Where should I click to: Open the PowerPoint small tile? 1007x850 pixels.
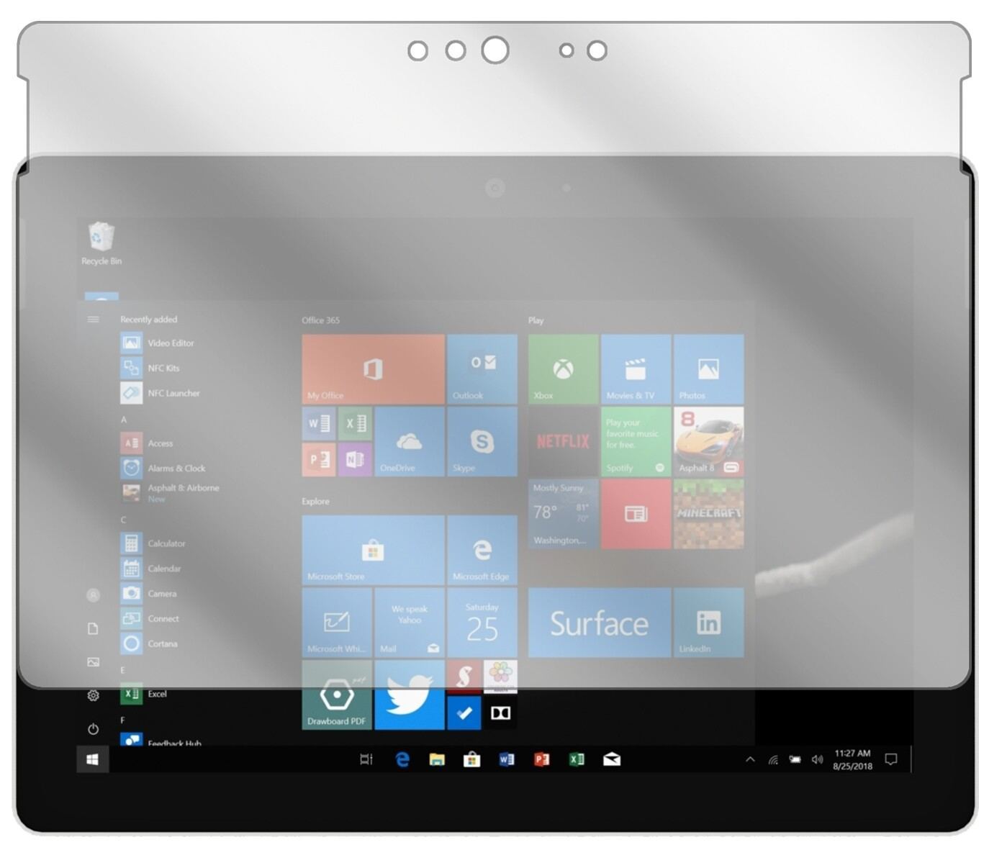319,459
